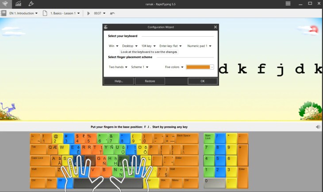Expand the Win platform dropdown
The width and height of the screenshot is (323, 192).
click(x=114, y=46)
